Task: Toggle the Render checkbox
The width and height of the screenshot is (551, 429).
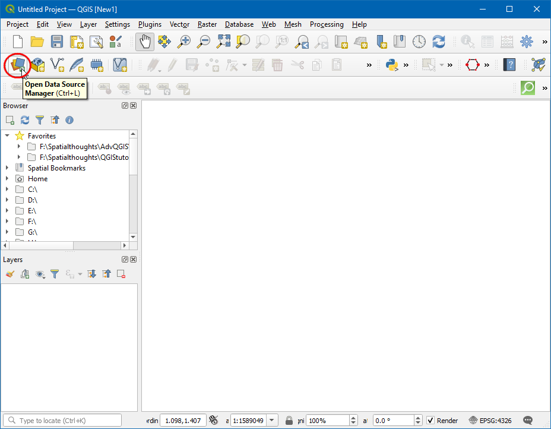Action: point(431,420)
